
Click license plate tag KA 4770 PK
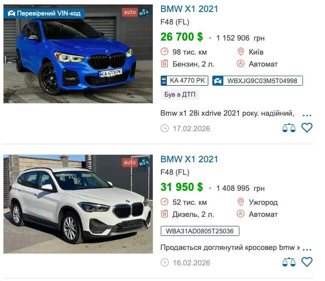coord(184,81)
